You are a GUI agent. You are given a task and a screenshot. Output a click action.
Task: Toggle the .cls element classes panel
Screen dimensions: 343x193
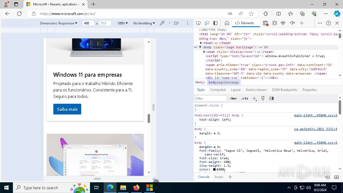tap(244, 98)
